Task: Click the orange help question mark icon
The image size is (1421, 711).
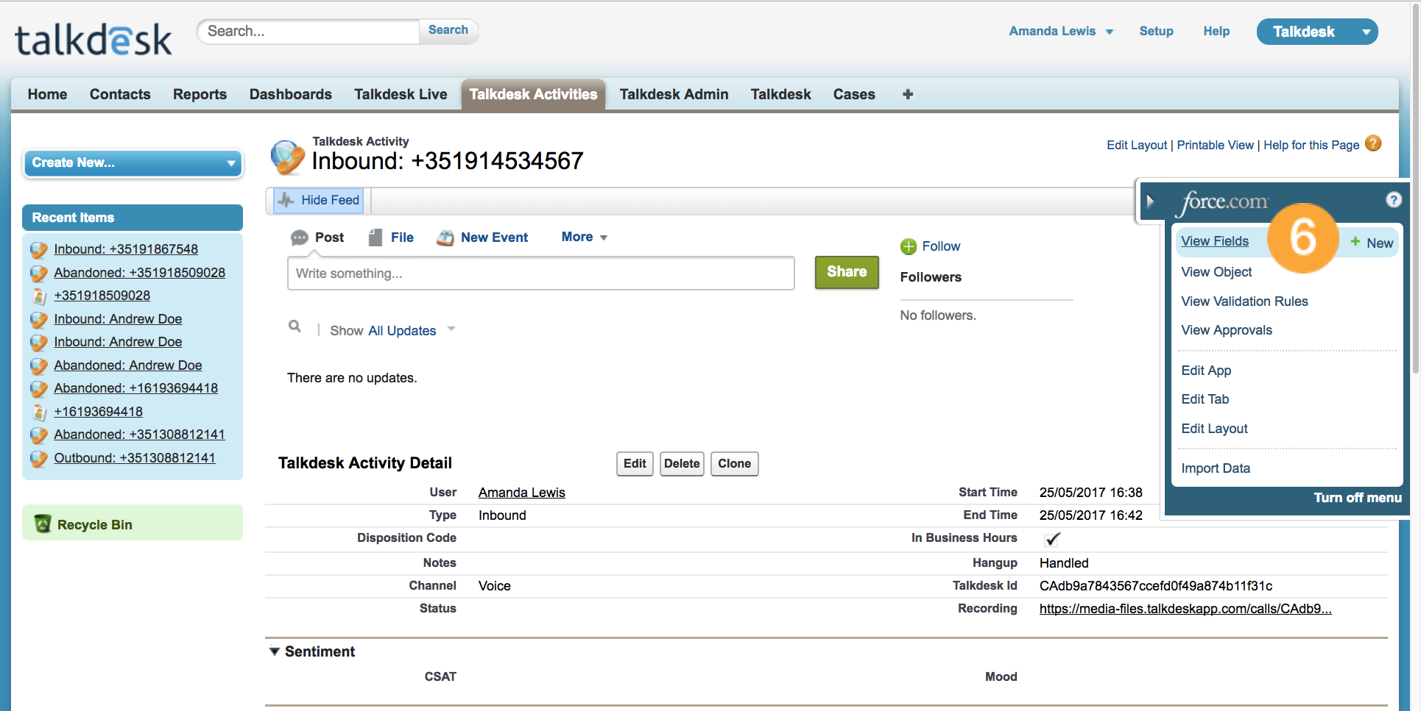Action: 1373,143
